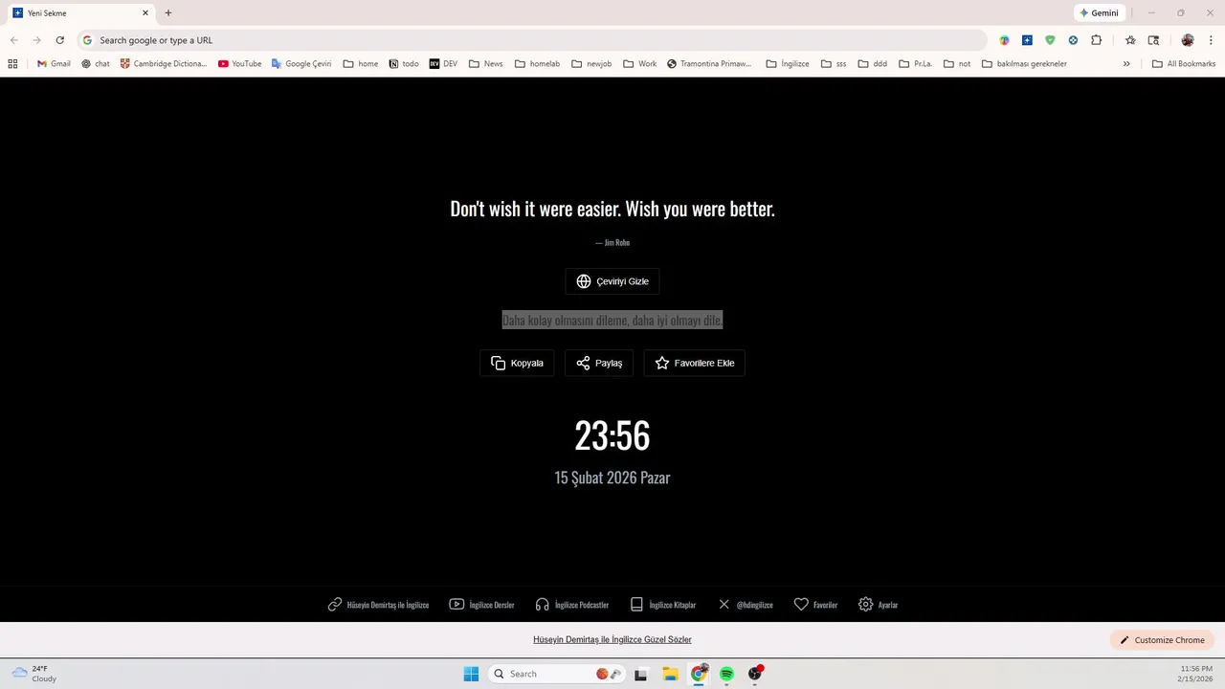Close the Yeni Sekme tab

(145, 13)
